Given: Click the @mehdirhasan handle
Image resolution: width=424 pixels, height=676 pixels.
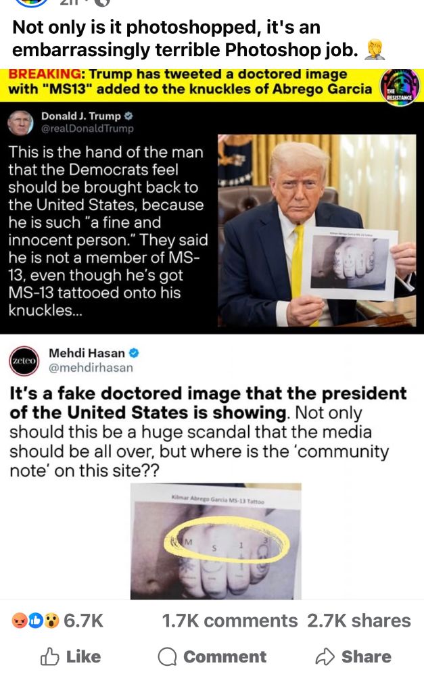Looking at the screenshot, I should click(91, 368).
